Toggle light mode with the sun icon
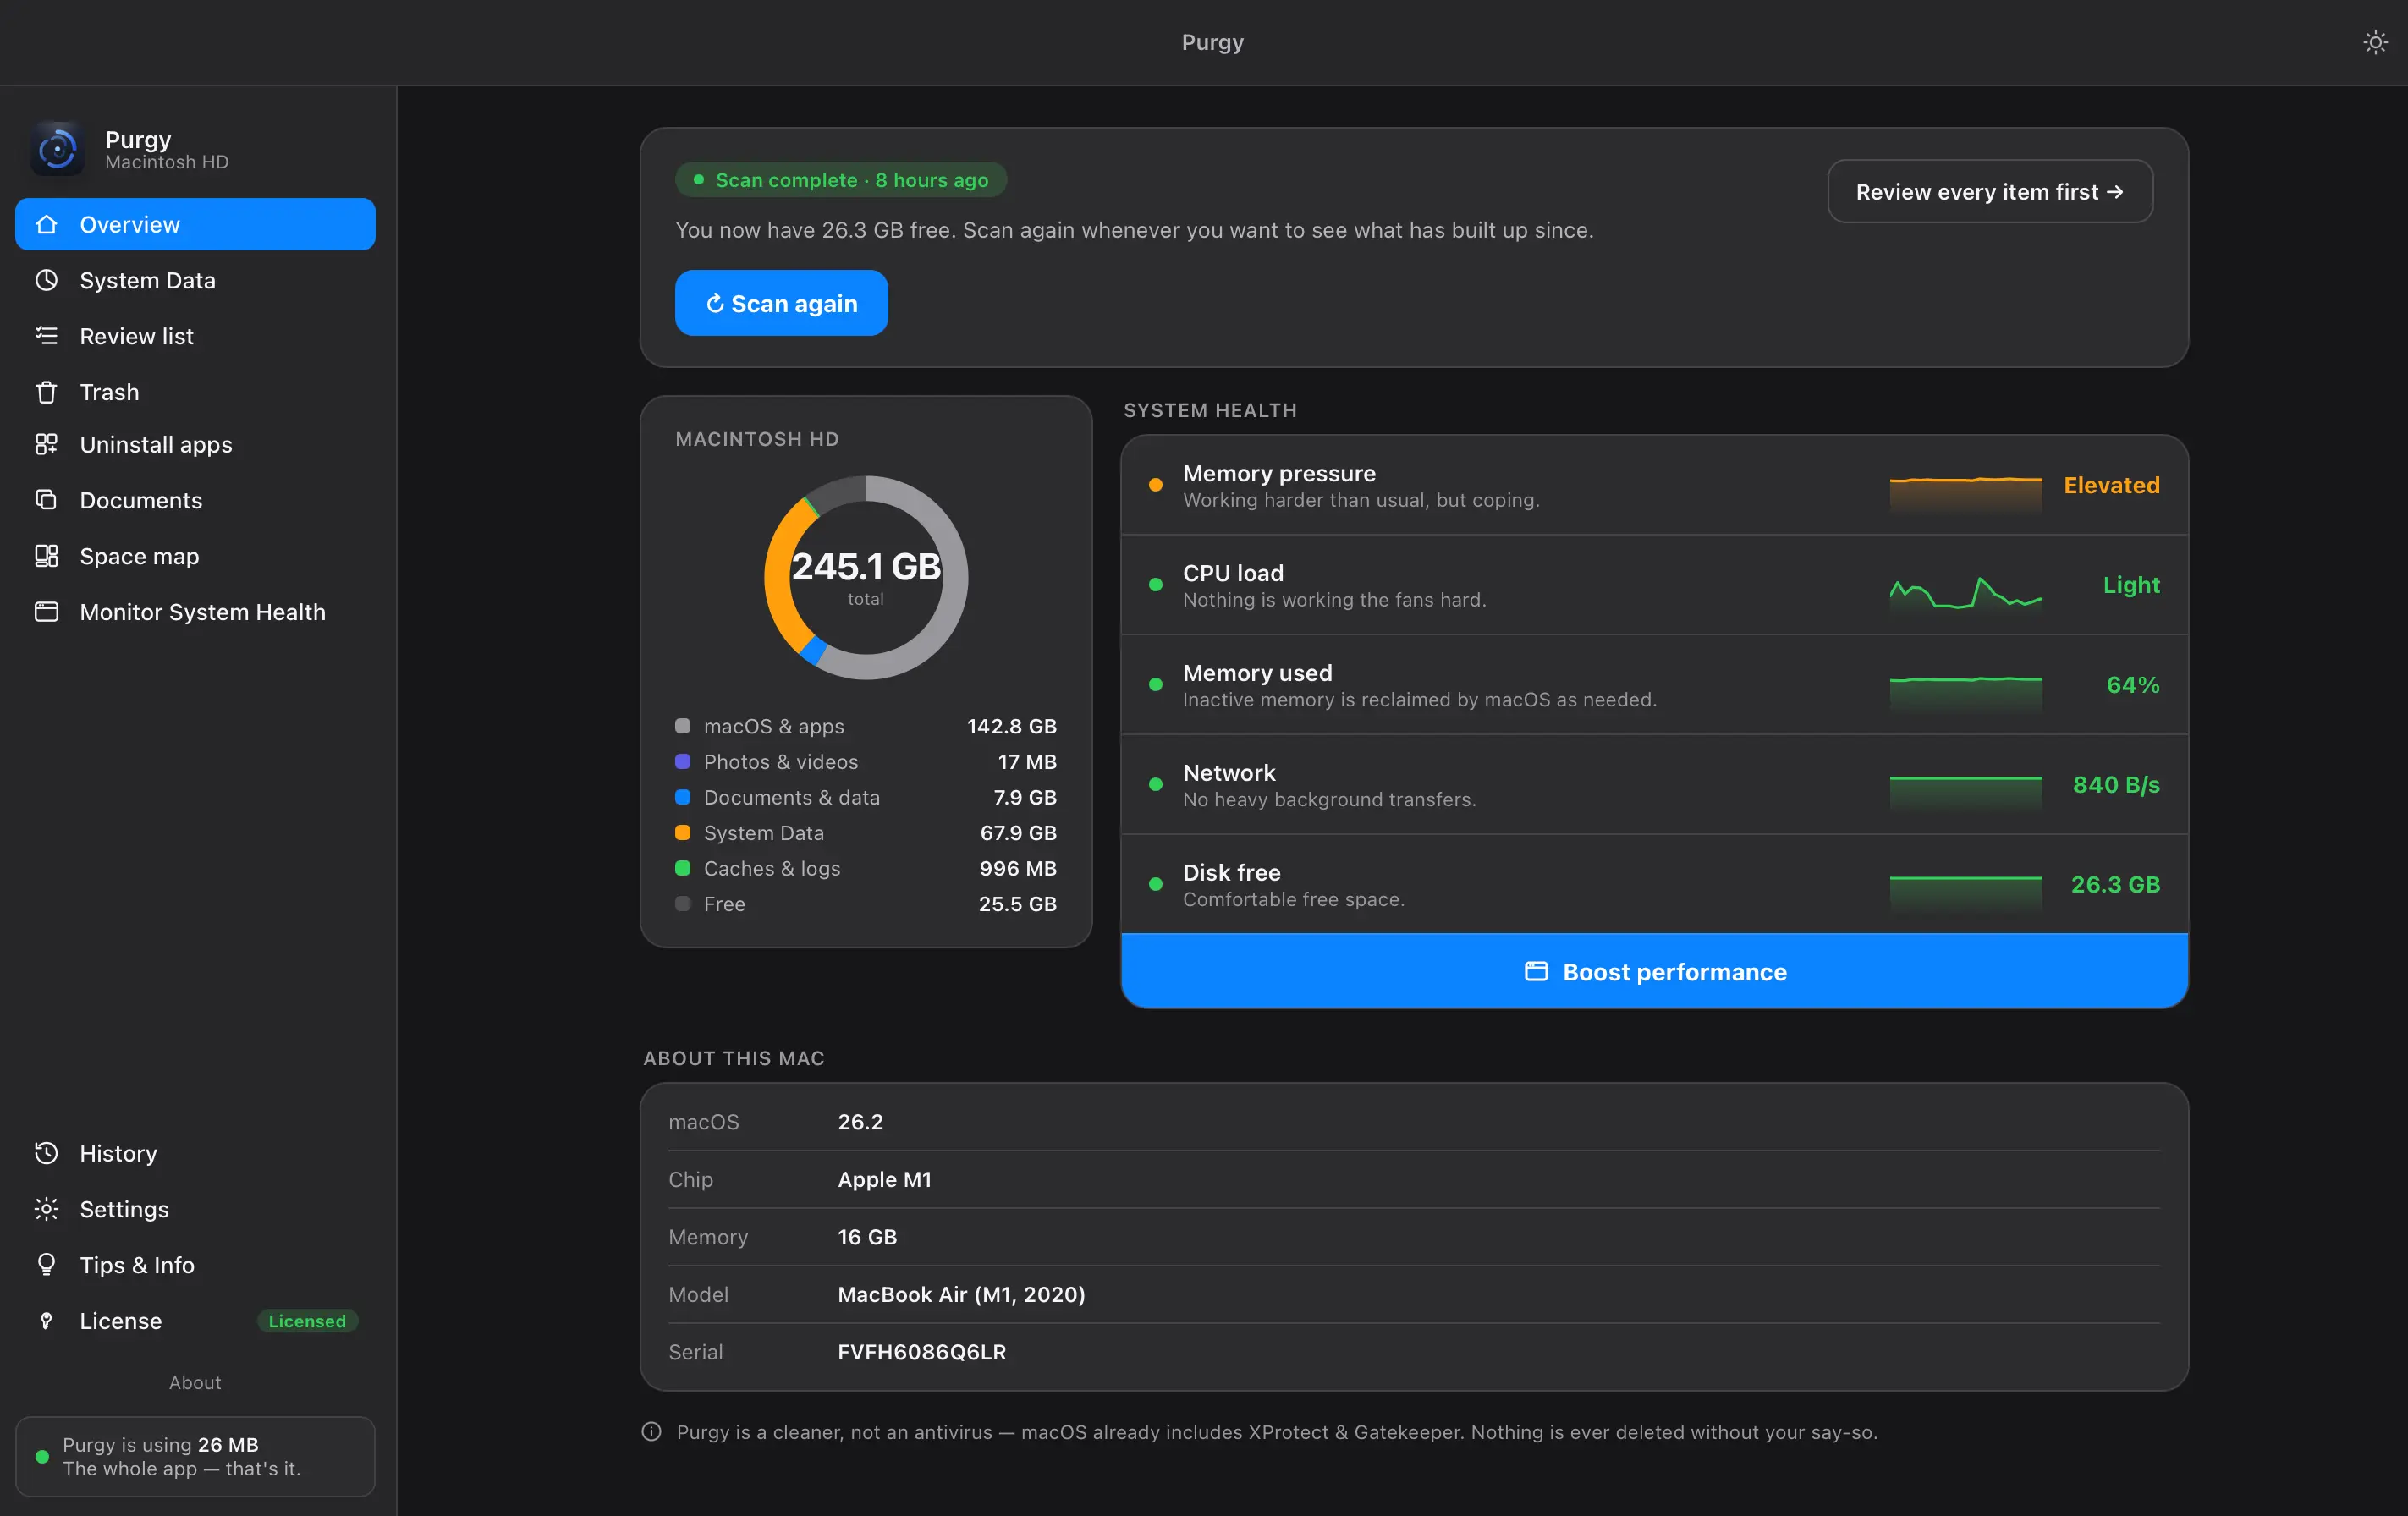 click(x=2375, y=42)
